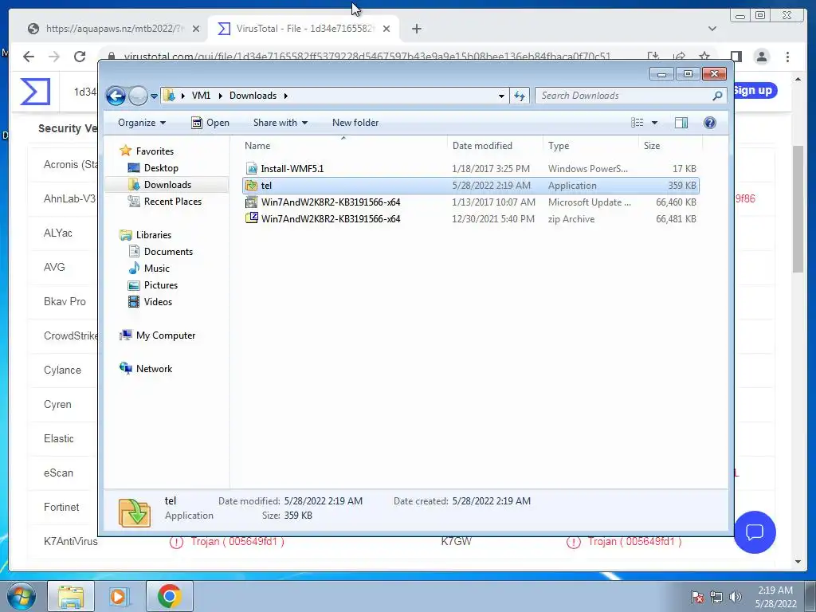Switch to the aquapaws.nz Chrome tab

coord(115,29)
